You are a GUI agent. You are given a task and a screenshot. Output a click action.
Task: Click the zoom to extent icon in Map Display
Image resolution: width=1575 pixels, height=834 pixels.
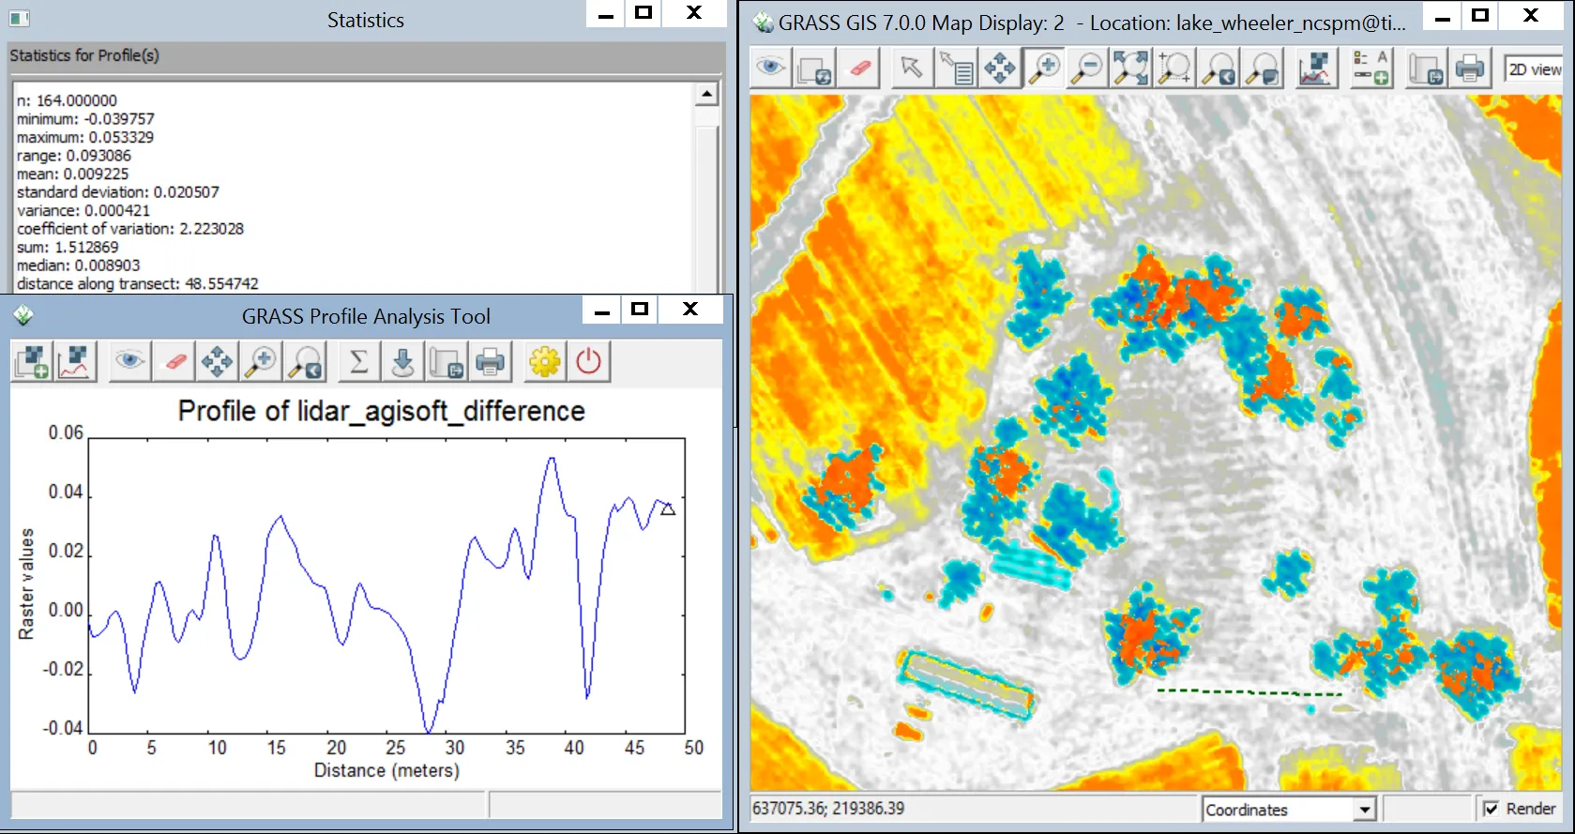[x=1130, y=68]
